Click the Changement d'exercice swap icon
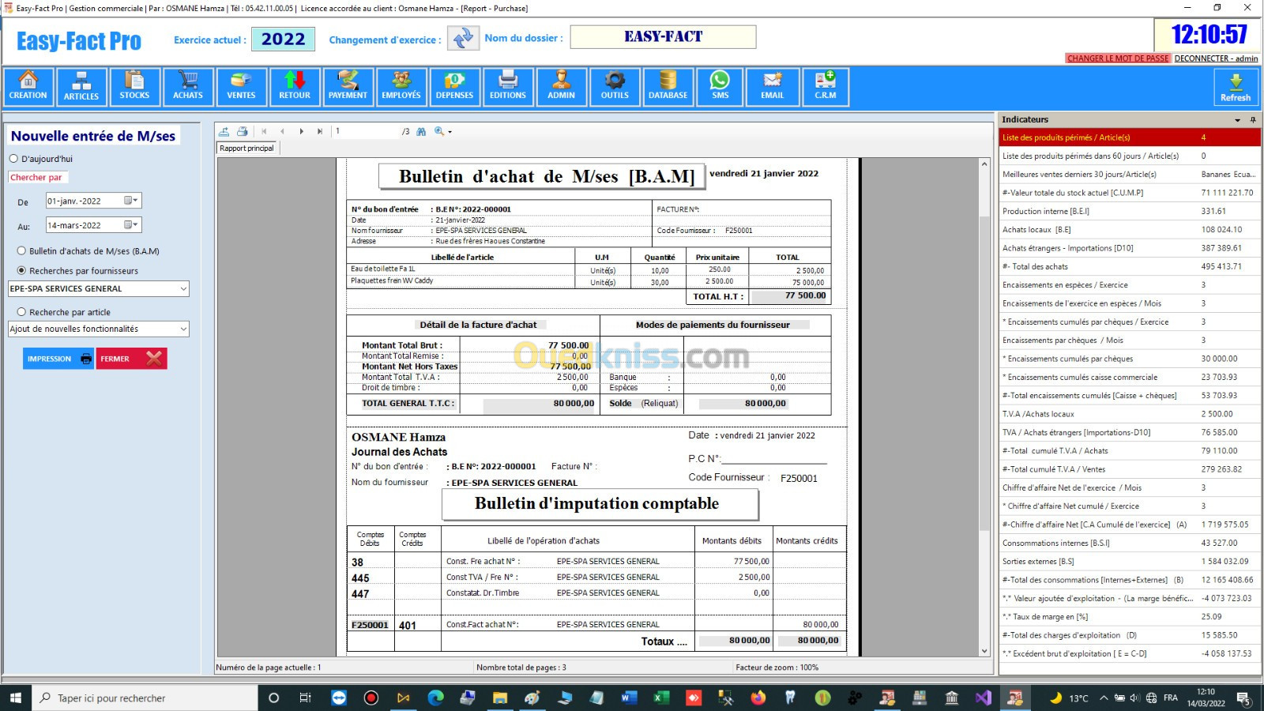The width and height of the screenshot is (1264, 711). coord(463,38)
